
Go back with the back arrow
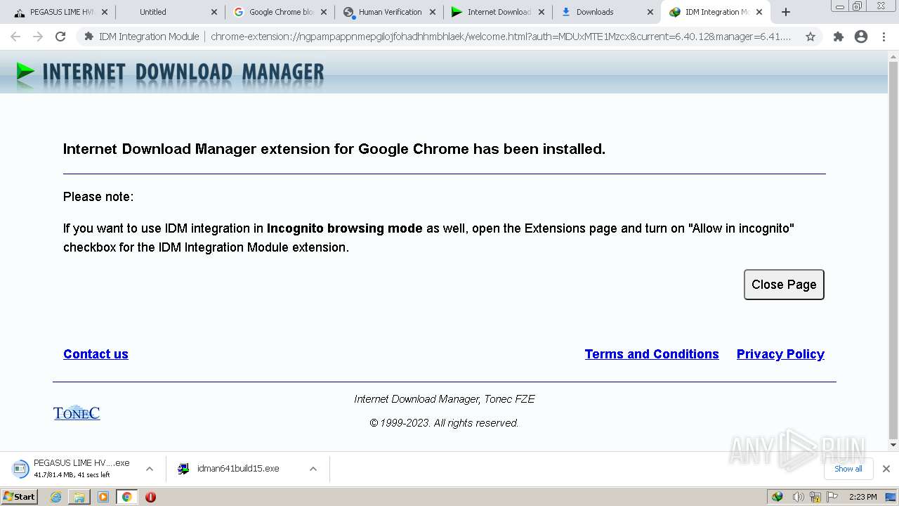pos(15,37)
